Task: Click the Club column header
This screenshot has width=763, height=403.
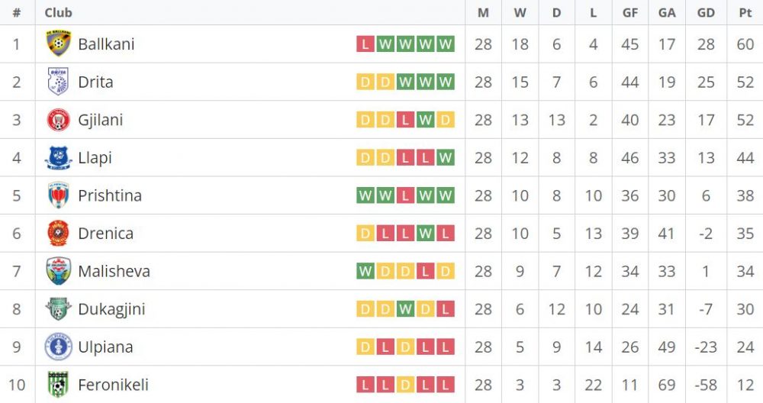Action: coord(59,12)
